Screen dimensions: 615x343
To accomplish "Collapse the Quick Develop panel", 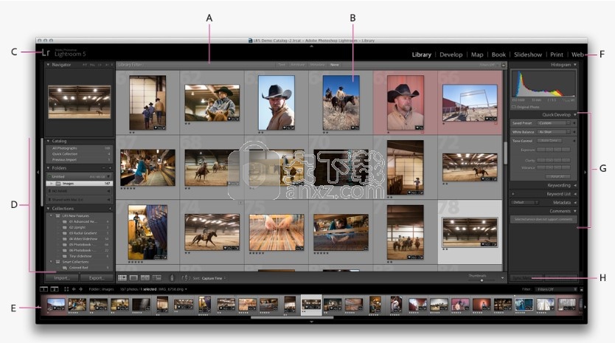I will point(575,114).
